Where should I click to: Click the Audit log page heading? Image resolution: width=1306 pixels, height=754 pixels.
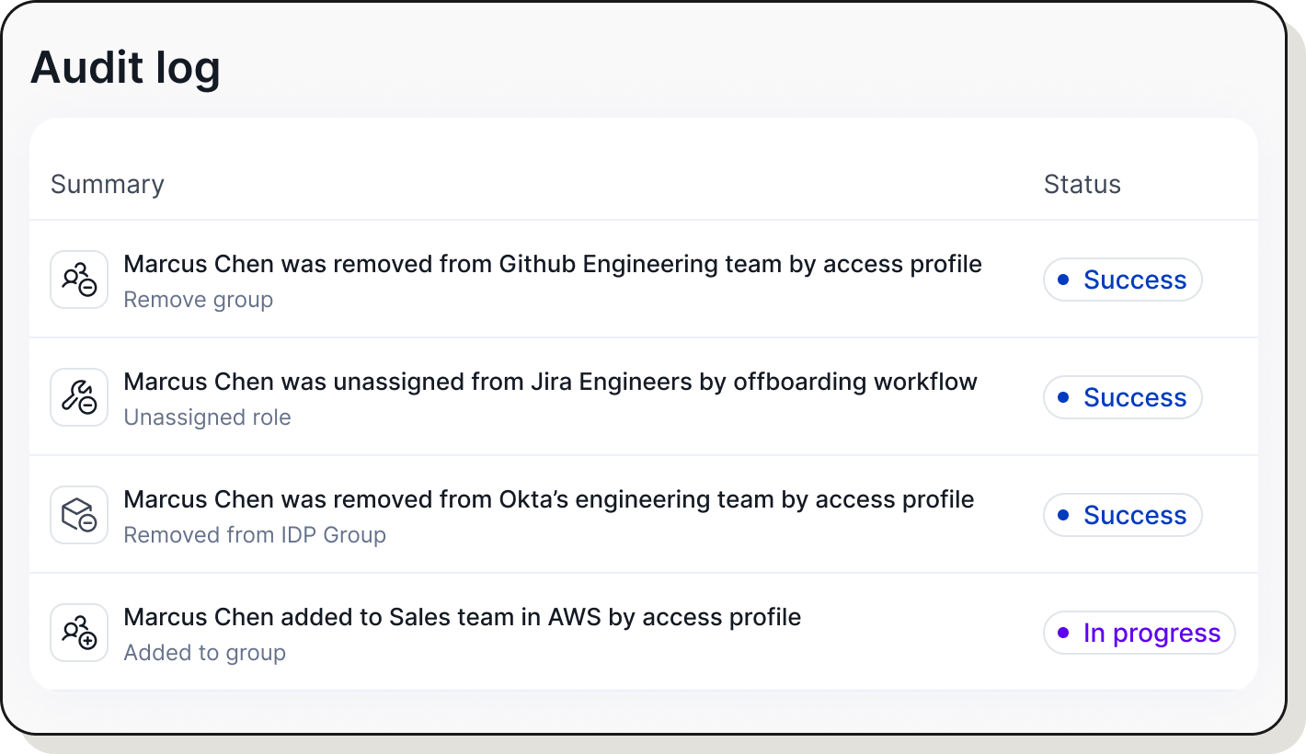pos(125,66)
